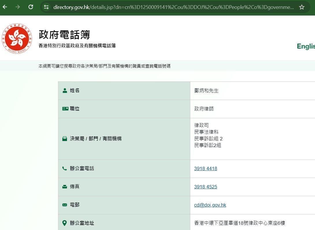Click the Hong Kong government emblem logo
Viewport: 315px width, 230px height.
(x=17, y=38)
